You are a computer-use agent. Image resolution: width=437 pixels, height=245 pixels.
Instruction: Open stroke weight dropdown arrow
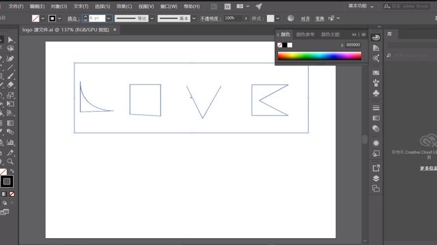109,18
